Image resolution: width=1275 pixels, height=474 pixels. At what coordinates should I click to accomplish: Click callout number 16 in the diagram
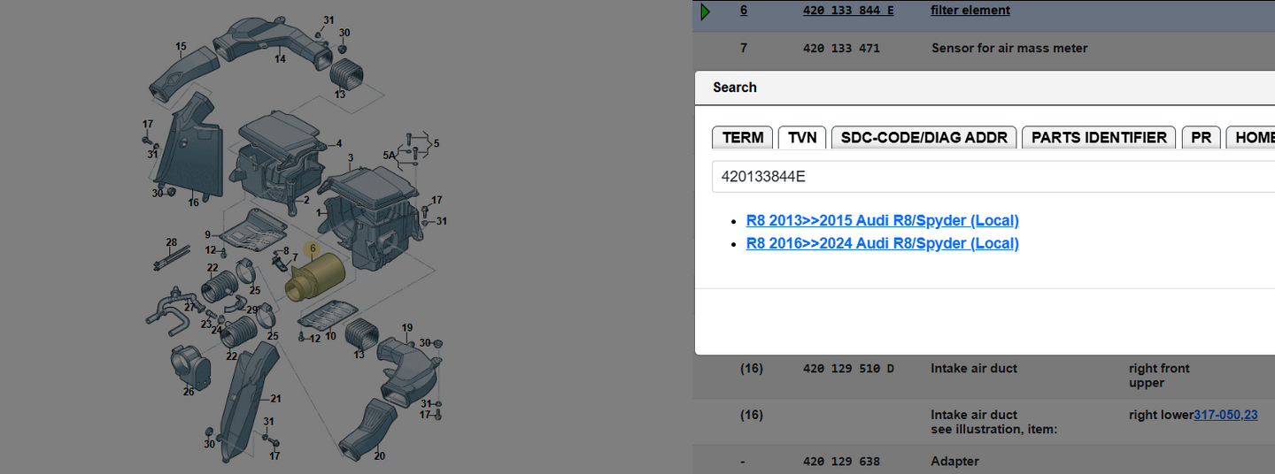(x=194, y=203)
